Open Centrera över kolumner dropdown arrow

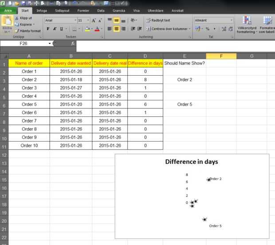[x=189, y=29]
